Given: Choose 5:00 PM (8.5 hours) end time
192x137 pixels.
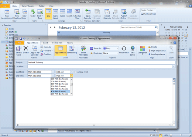Looking at the screenshot, I should click(60, 94).
